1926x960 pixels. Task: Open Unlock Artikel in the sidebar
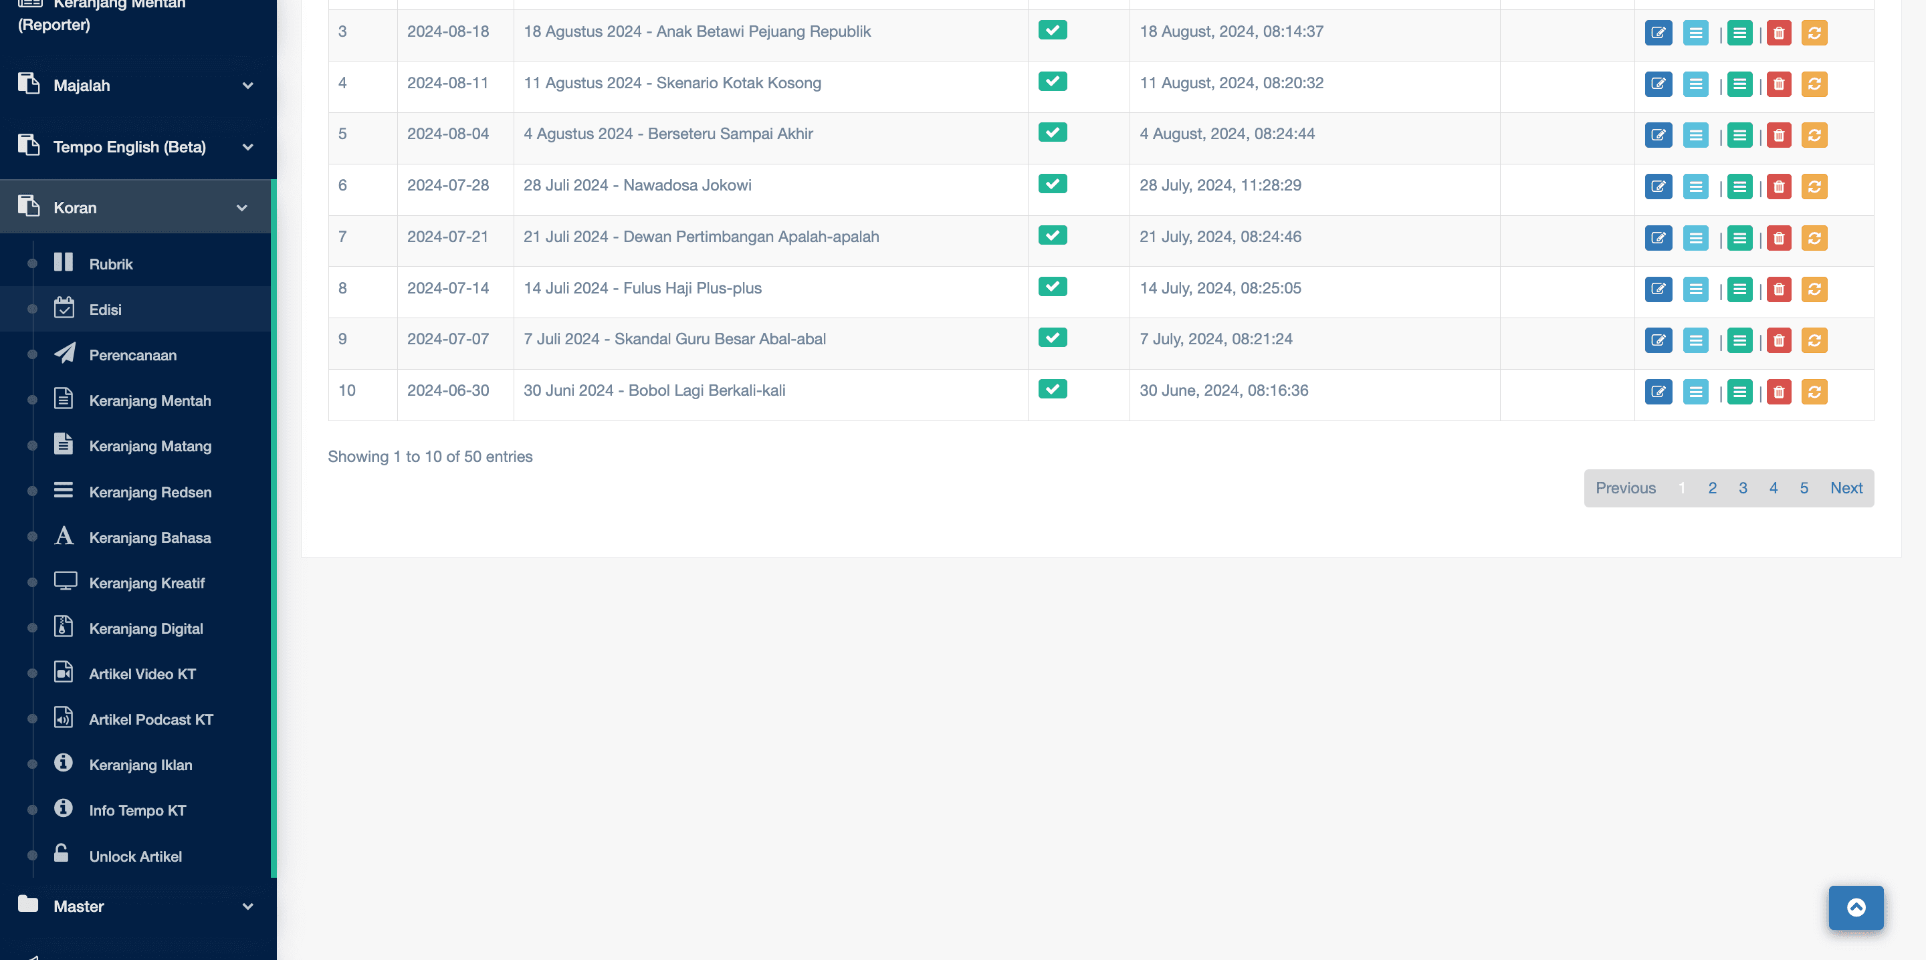(135, 856)
